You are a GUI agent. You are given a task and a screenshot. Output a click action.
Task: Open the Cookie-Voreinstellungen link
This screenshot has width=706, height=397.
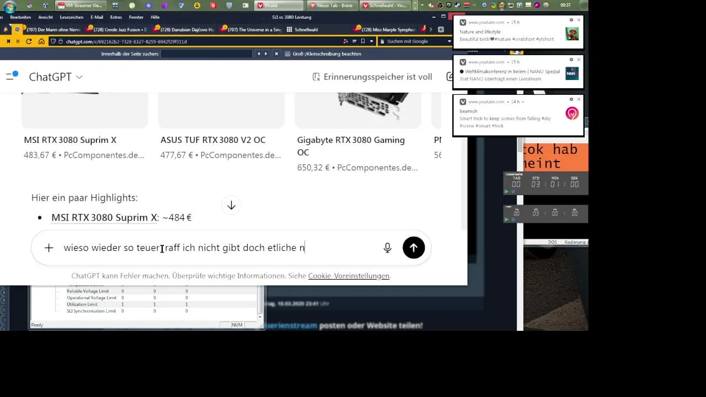click(349, 276)
